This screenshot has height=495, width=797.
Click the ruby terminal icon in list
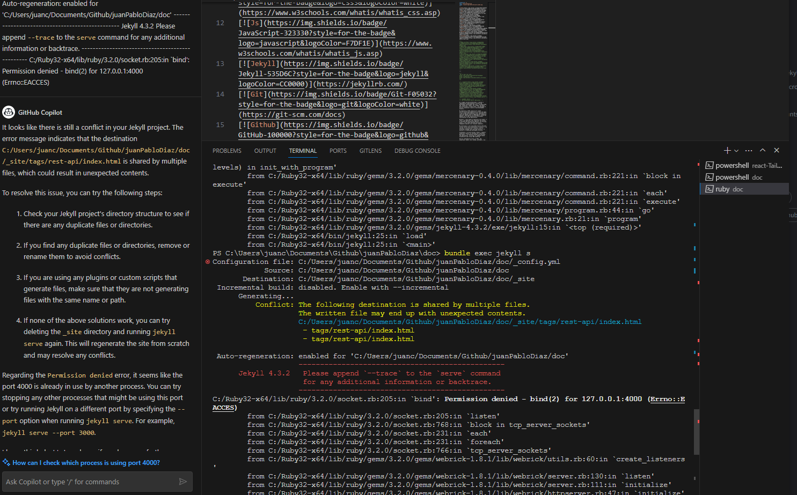point(709,189)
